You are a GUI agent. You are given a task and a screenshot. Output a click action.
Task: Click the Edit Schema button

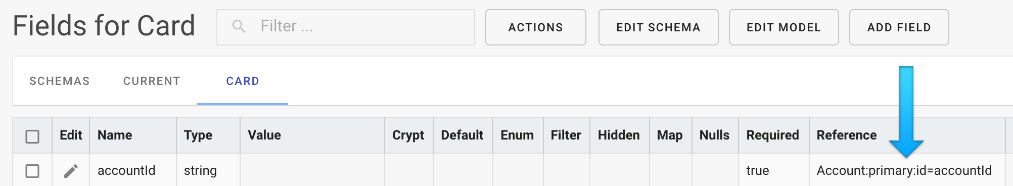click(659, 27)
